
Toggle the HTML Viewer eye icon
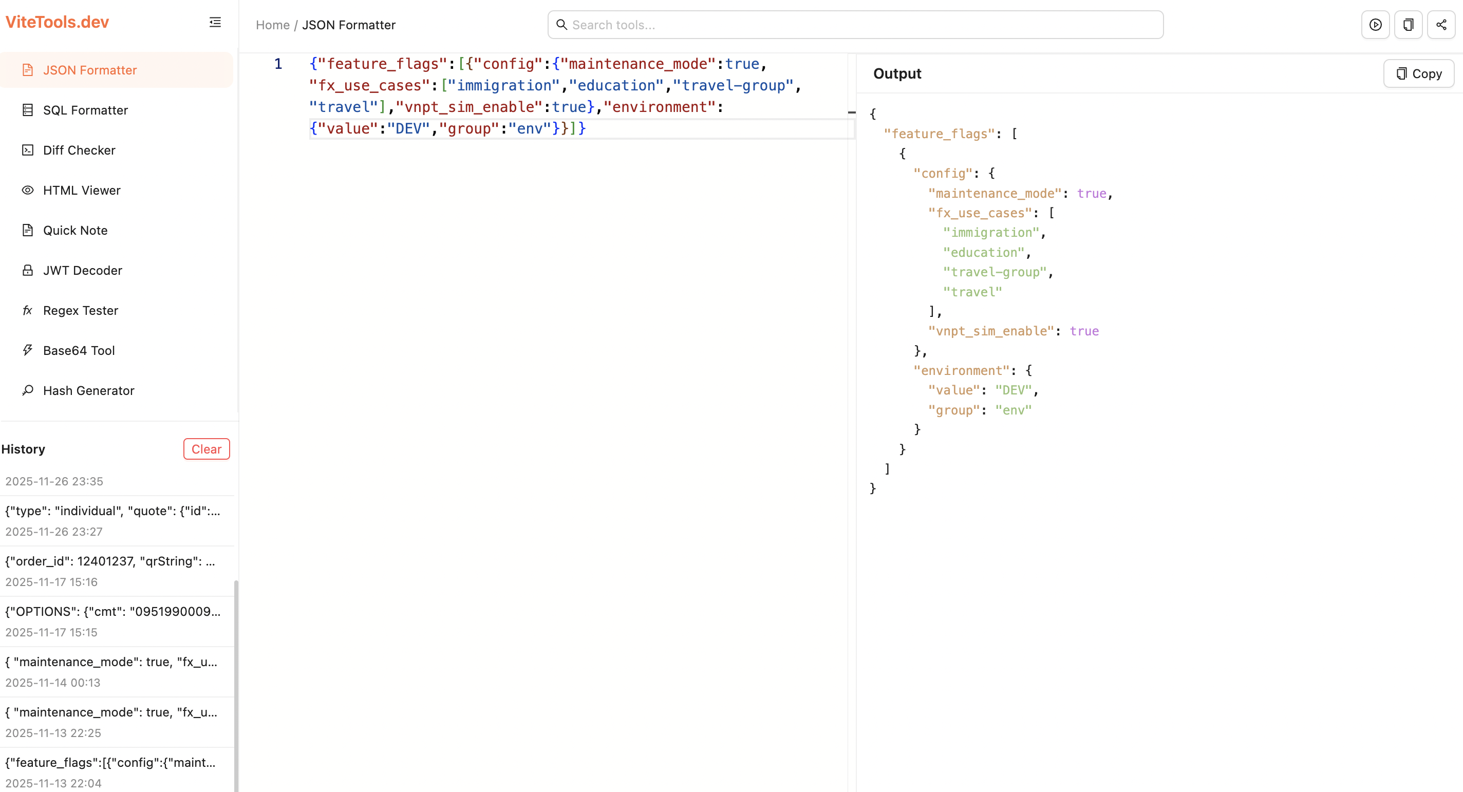(x=28, y=190)
